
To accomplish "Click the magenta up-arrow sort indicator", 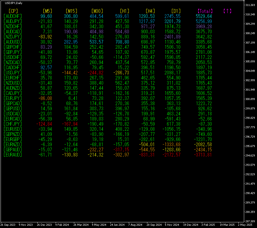I will 227,11.
